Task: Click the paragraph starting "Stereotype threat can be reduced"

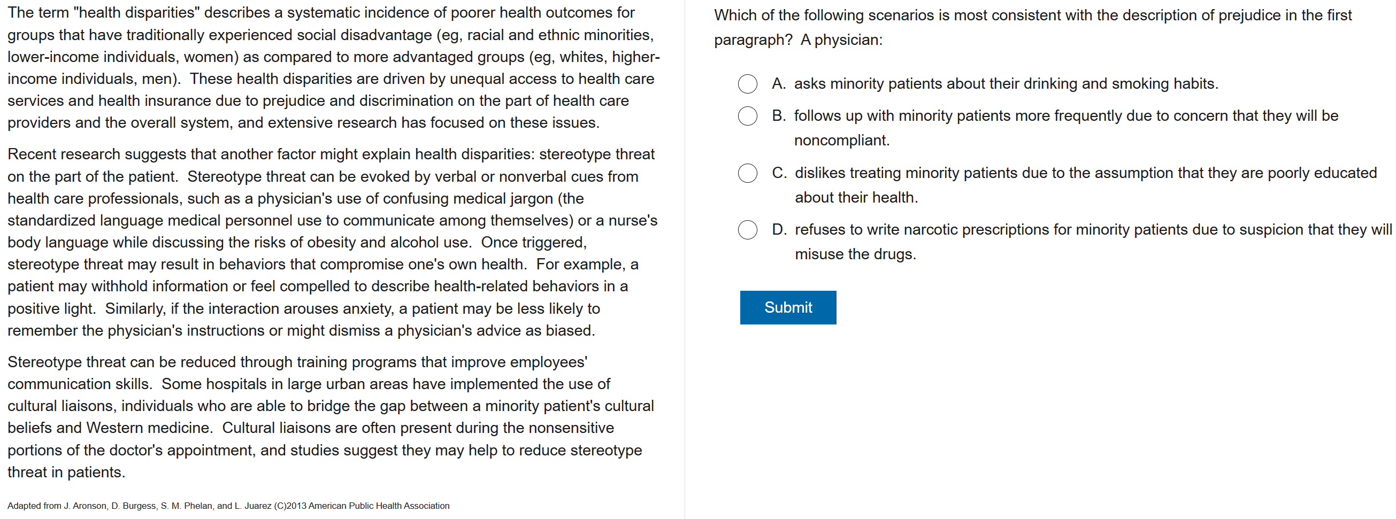Action: [x=331, y=416]
